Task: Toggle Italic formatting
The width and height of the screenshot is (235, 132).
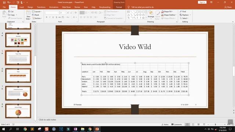Action: tap(50, 17)
